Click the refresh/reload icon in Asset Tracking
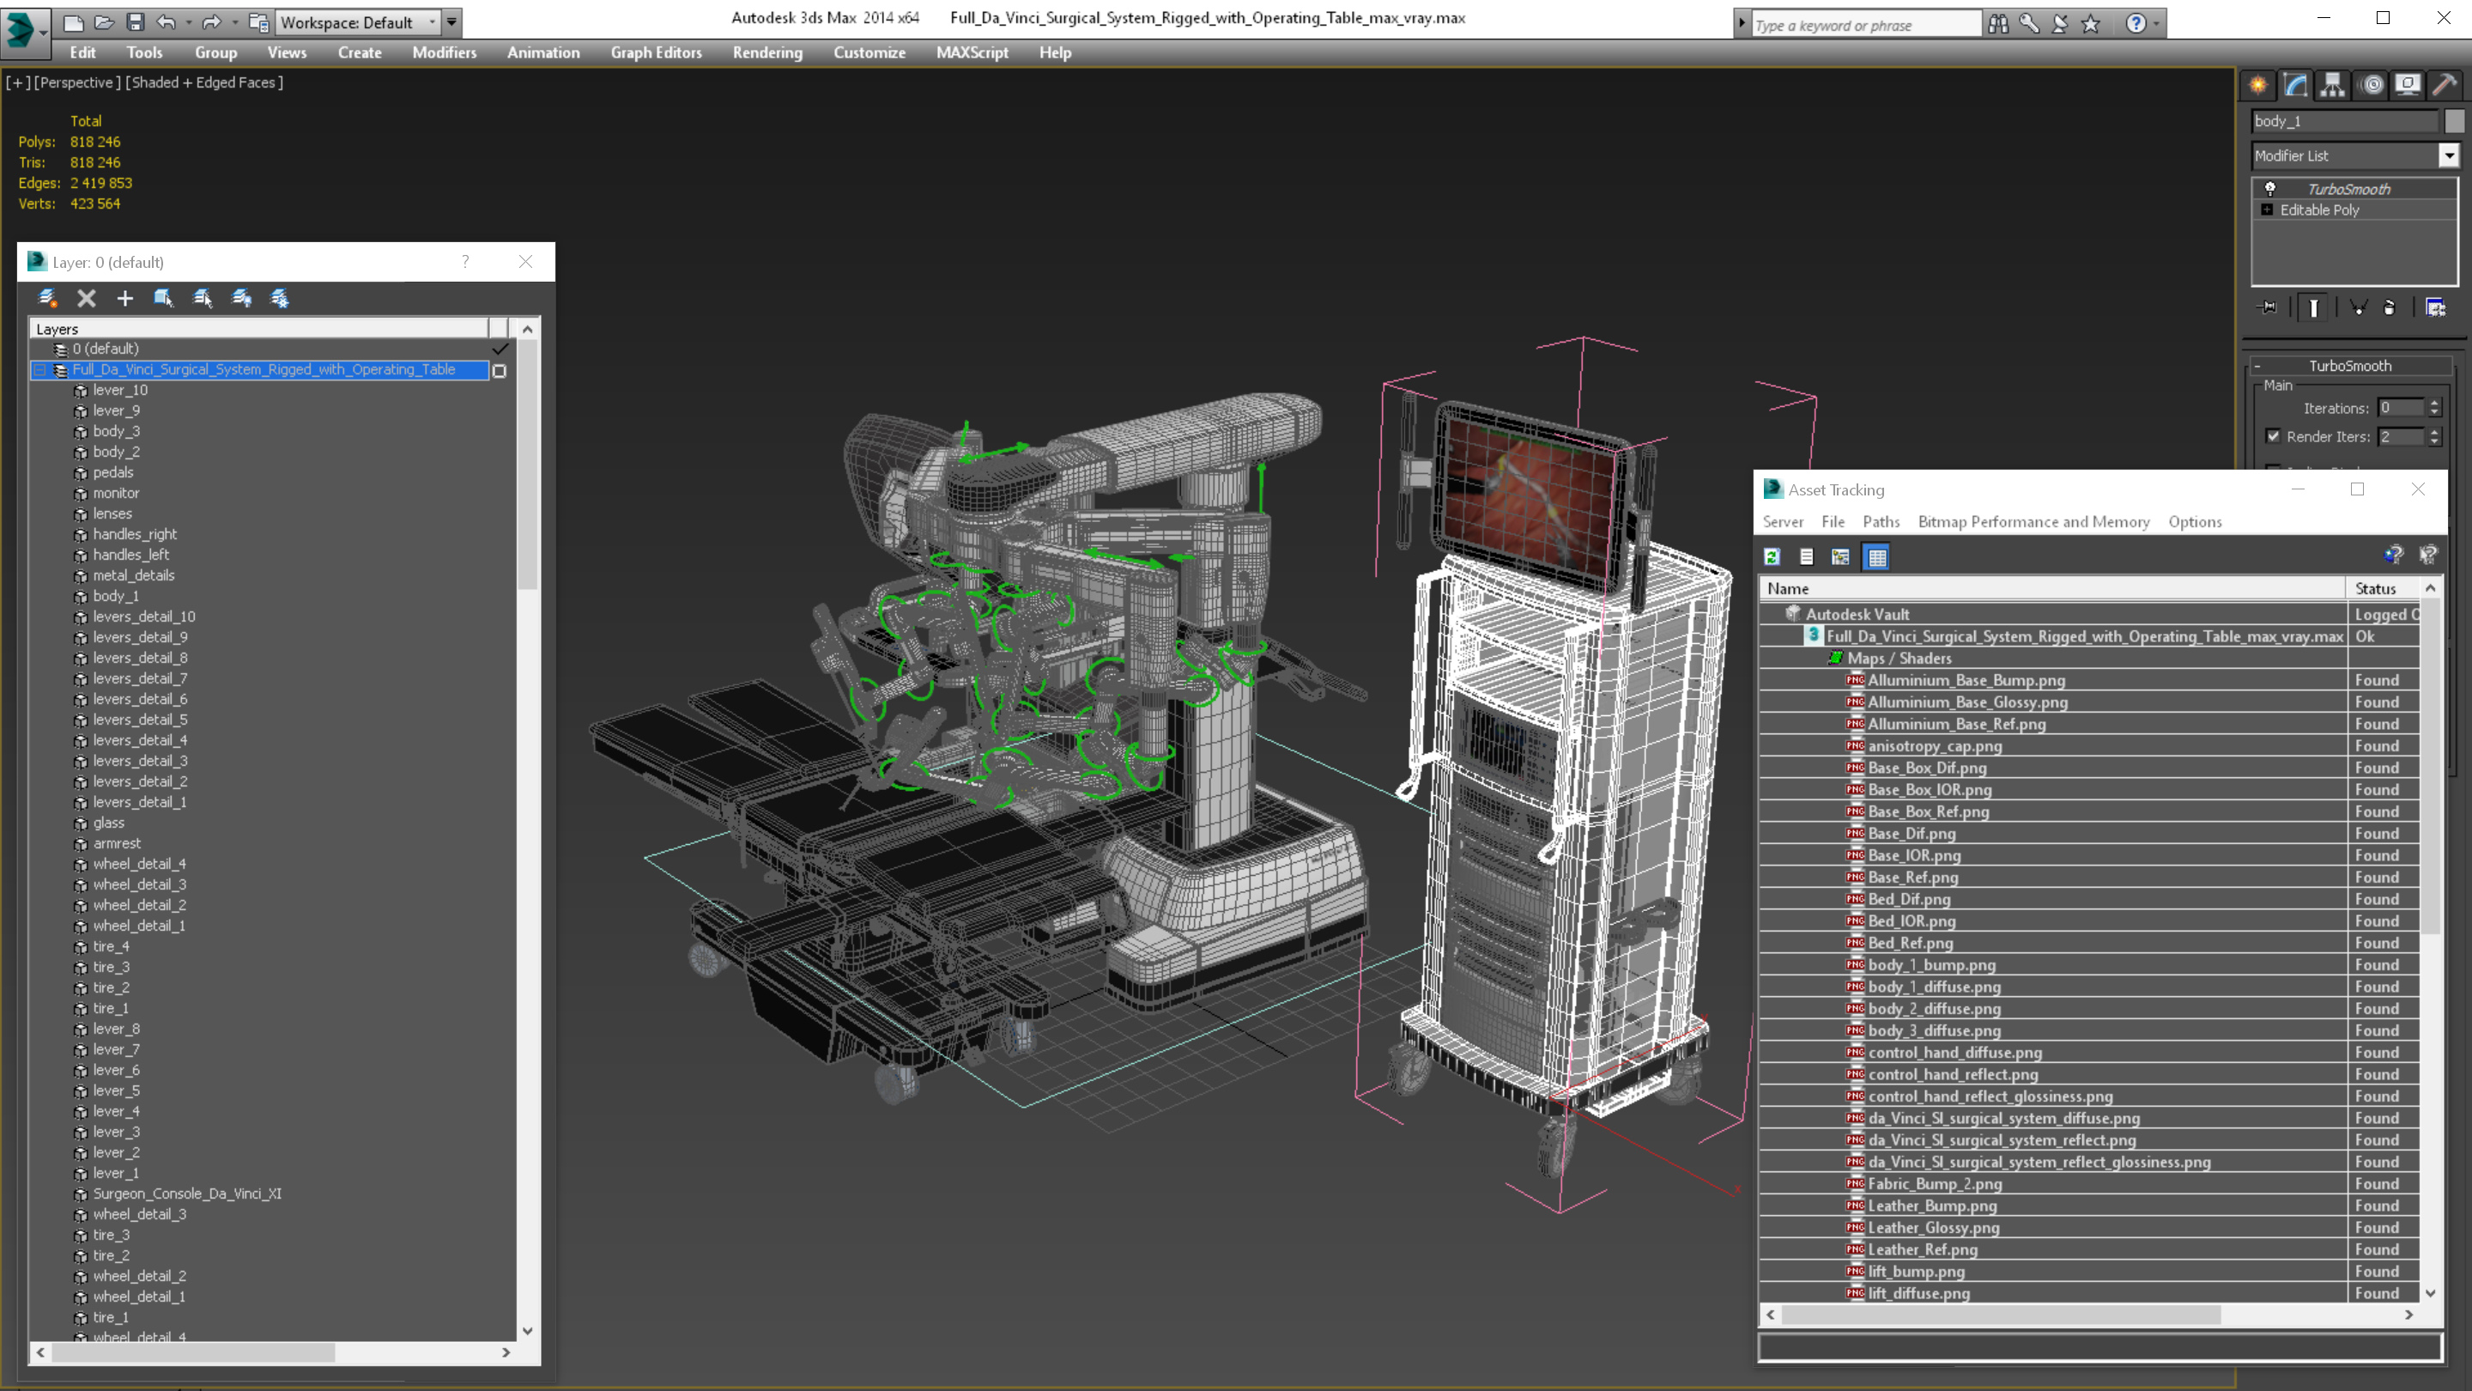The height and width of the screenshot is (1391, 2472). point(1772,557)
